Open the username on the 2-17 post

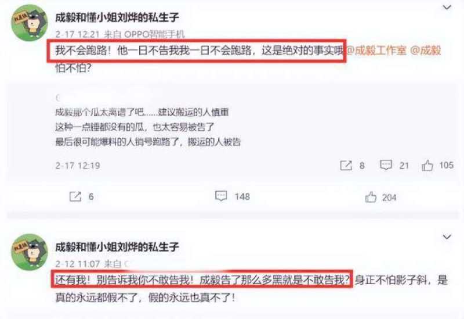click(117, 17)
